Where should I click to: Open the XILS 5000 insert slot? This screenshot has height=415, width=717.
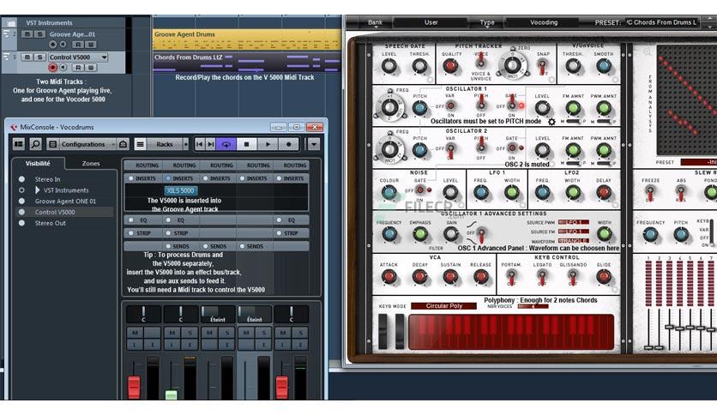tap(181, 190)
